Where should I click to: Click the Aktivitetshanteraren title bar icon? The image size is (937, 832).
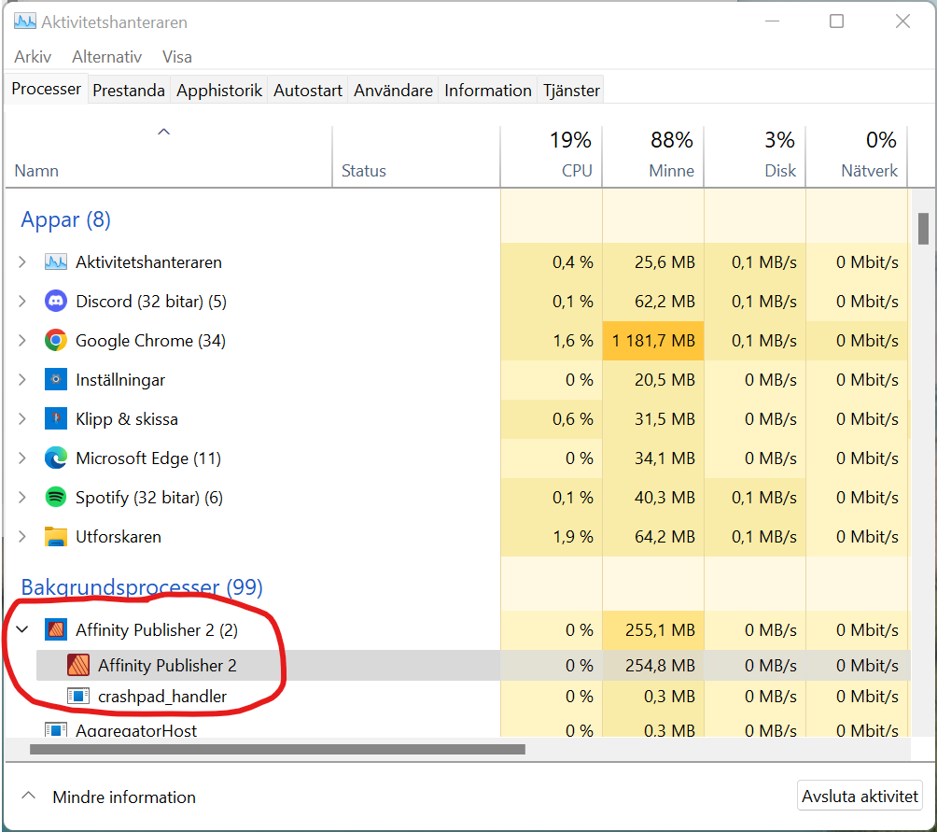point(24,21)
